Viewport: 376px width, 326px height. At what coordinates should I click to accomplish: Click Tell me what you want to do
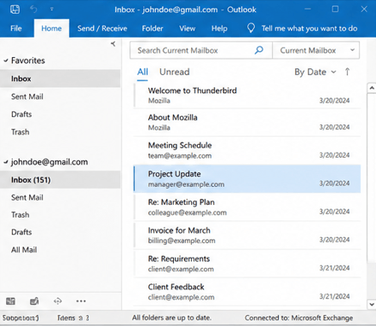tap(309, 28)
